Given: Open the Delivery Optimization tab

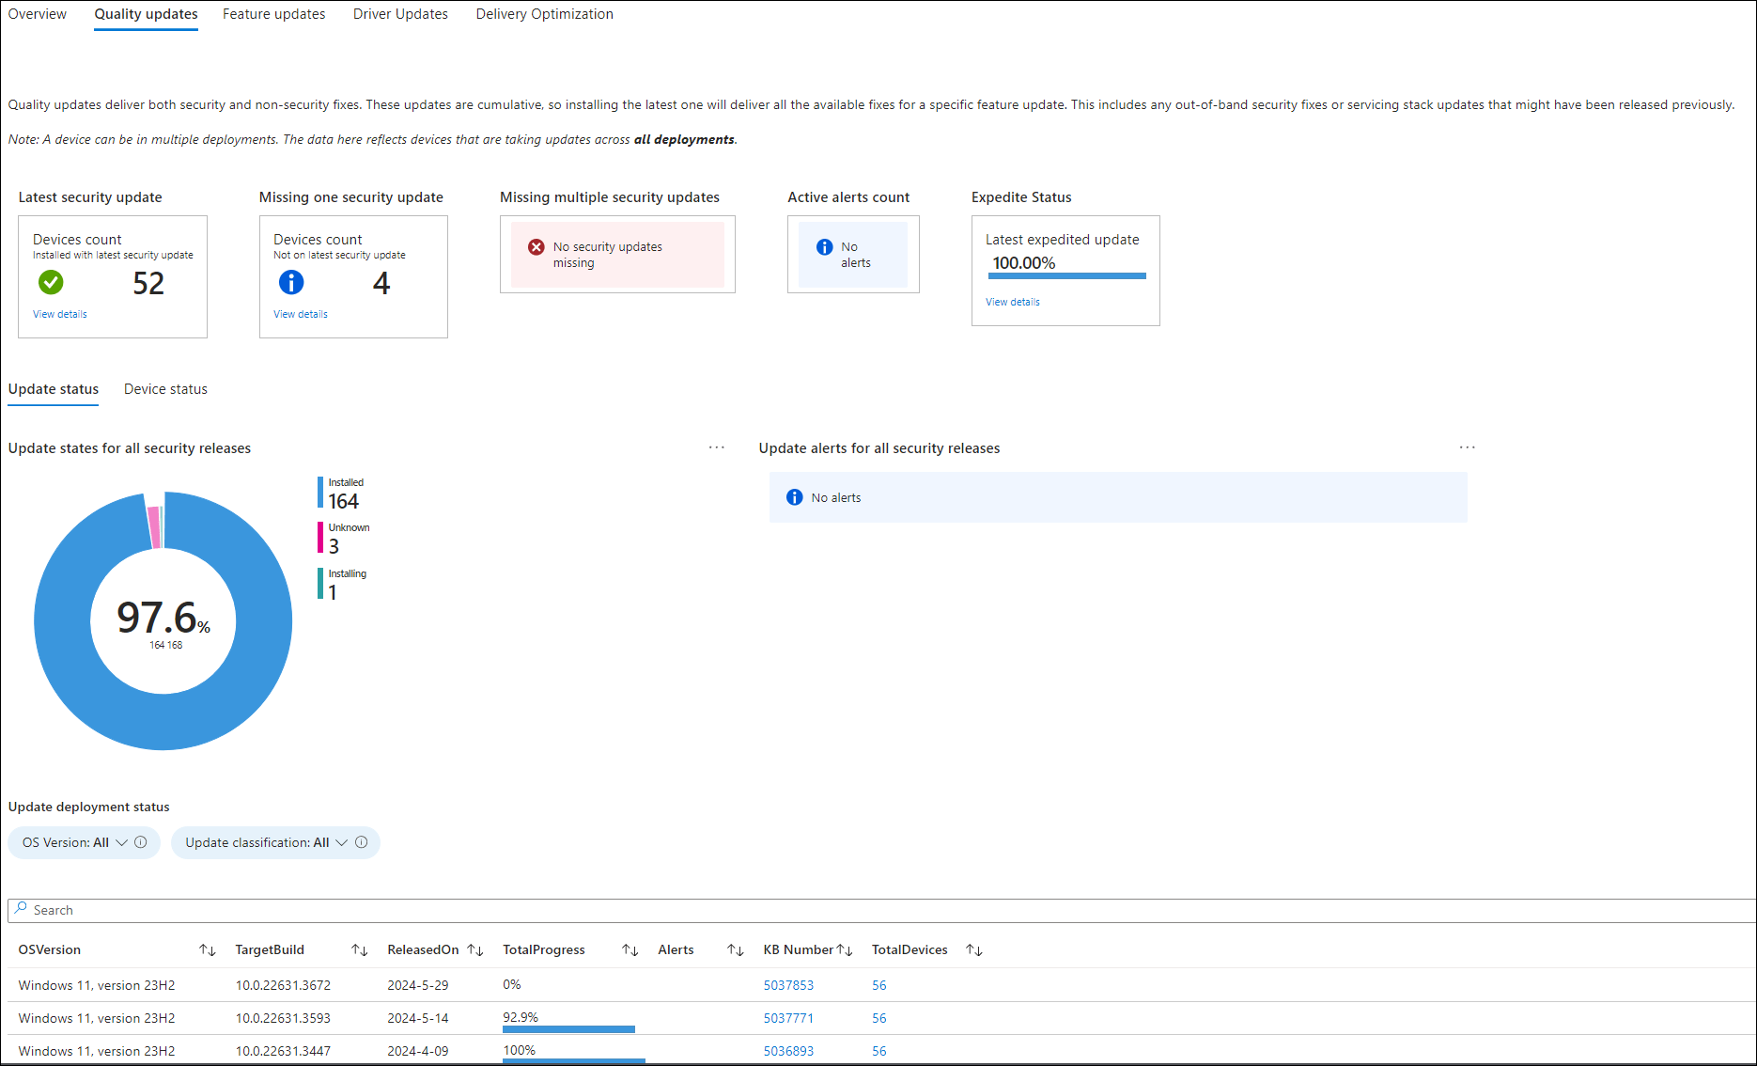Looking at the screenshot, I should pos(544,14).
